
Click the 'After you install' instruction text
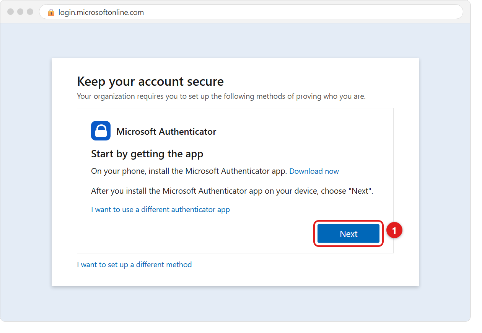(x=232, y=191)
